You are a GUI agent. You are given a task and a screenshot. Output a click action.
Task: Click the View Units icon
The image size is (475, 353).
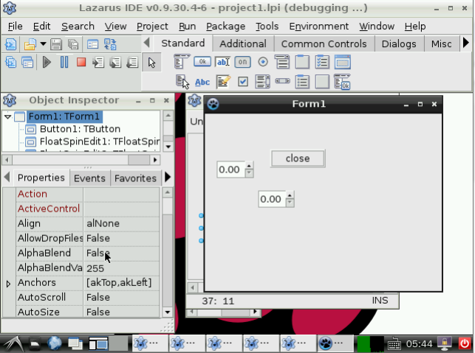tap(11, 63)
